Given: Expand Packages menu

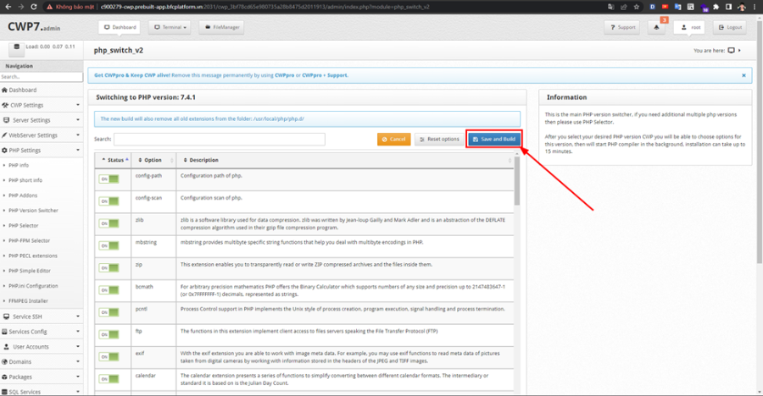Looking at the screenshot, I should [x=42, y=377].
